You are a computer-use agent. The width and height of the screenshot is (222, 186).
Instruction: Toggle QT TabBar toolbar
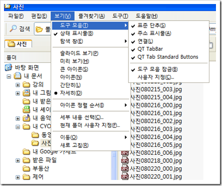(x=169, y=49)
